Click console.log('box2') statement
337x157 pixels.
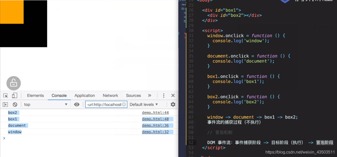pyautogui.click(x=238, y=102)
